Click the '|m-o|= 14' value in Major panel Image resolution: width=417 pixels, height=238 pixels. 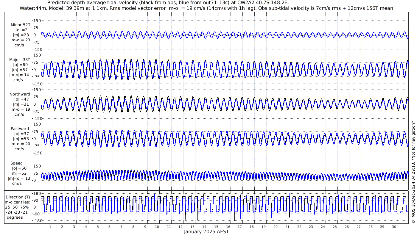pyautogui.click(x=20, y=75)
